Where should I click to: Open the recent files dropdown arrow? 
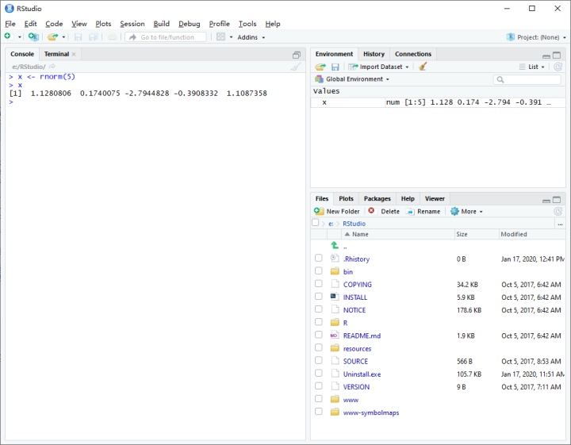point(63,37)
